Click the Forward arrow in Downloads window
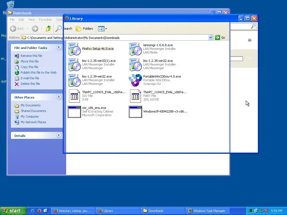The width and height of the screenshot is (287, 215). point(35,29)
